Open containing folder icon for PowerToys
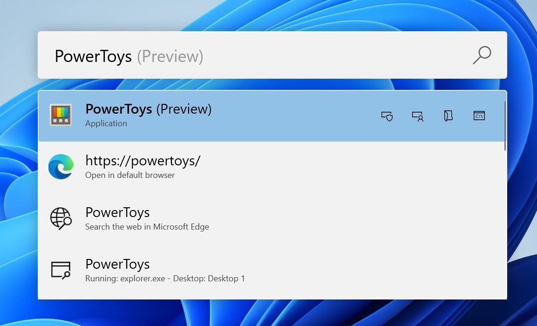The image size is (537, 326). 449,116
